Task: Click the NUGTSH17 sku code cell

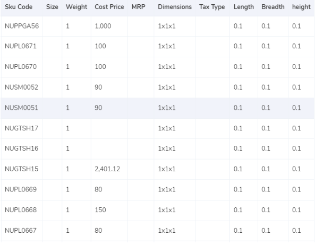Action: pos(21,128)
